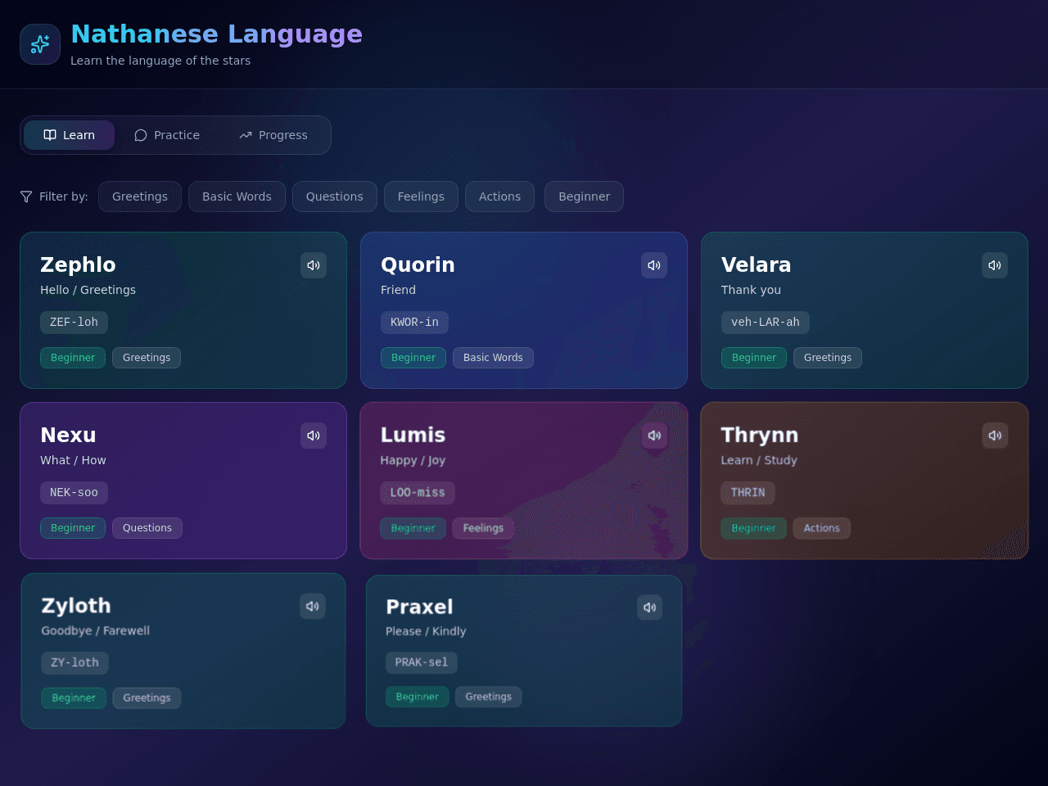Filter words by Basic Words
The image size is (1048, 786).
coord(237,196)
